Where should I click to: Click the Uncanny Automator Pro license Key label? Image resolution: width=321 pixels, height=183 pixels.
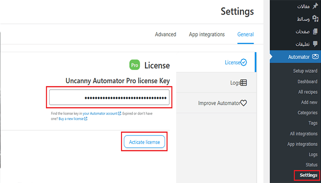pyautogui.click(x=118, y=81)
